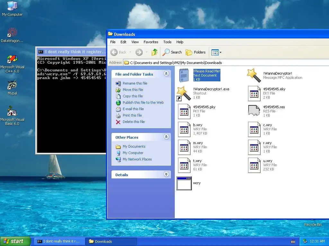
Task: Go to My Documents in Other Places
Action: 134,146
